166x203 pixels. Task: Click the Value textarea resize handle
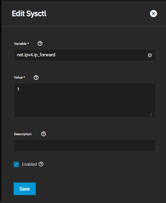point(151,115)
